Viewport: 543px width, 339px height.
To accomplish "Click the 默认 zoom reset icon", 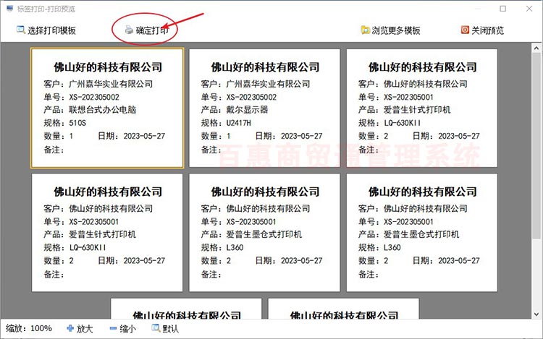I will (x=156, y=327).
